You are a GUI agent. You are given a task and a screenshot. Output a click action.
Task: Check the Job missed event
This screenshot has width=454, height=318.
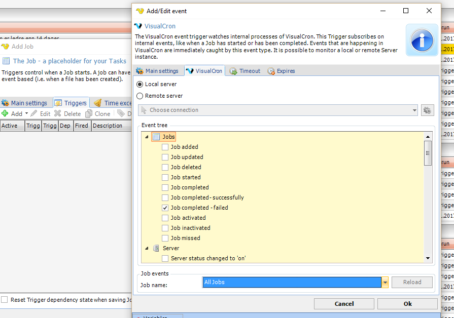pos(165,238)
